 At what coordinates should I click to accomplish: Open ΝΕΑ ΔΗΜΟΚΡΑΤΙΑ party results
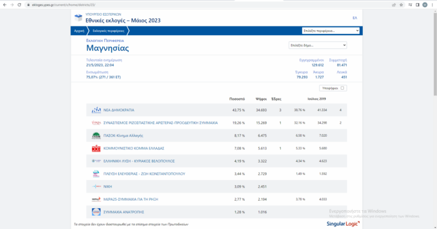[119, 110]
